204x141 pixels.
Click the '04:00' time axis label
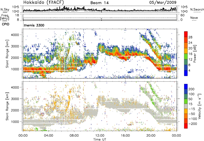48,136
